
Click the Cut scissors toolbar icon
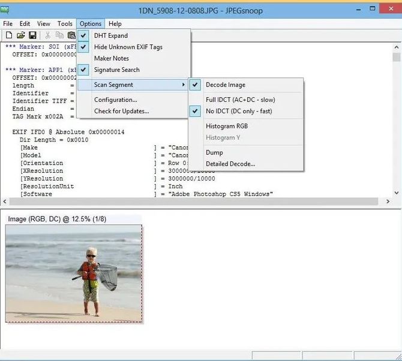point(47,35)
